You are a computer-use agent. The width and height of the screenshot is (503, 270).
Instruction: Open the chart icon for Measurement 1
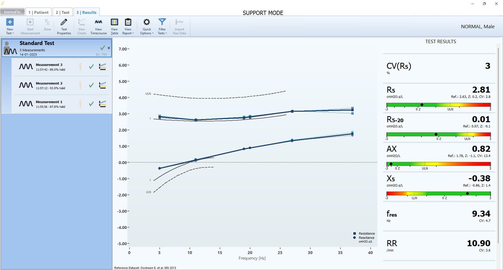(x=102, y=104)
